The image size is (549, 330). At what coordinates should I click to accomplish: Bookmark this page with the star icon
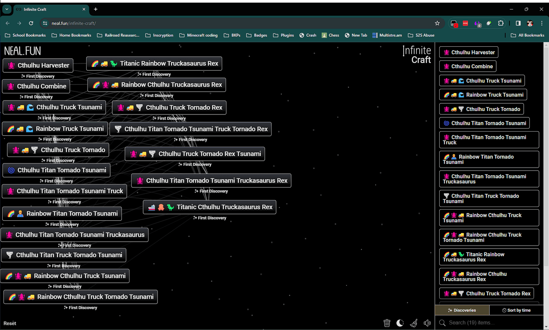437,23
